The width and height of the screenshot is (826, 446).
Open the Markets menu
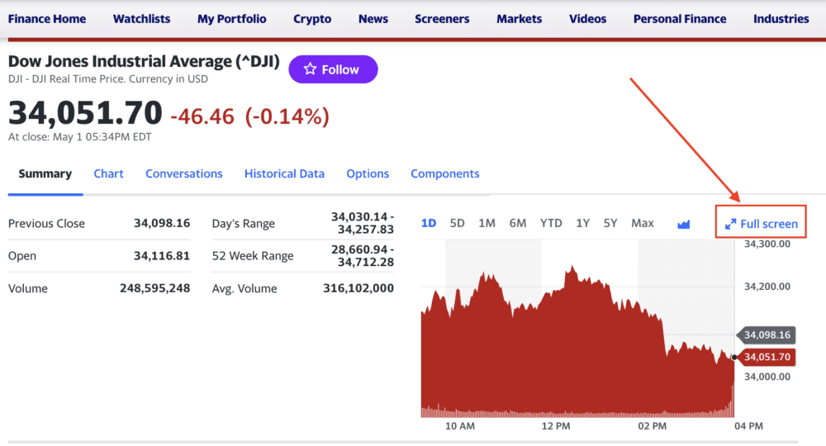click(519, 18)
